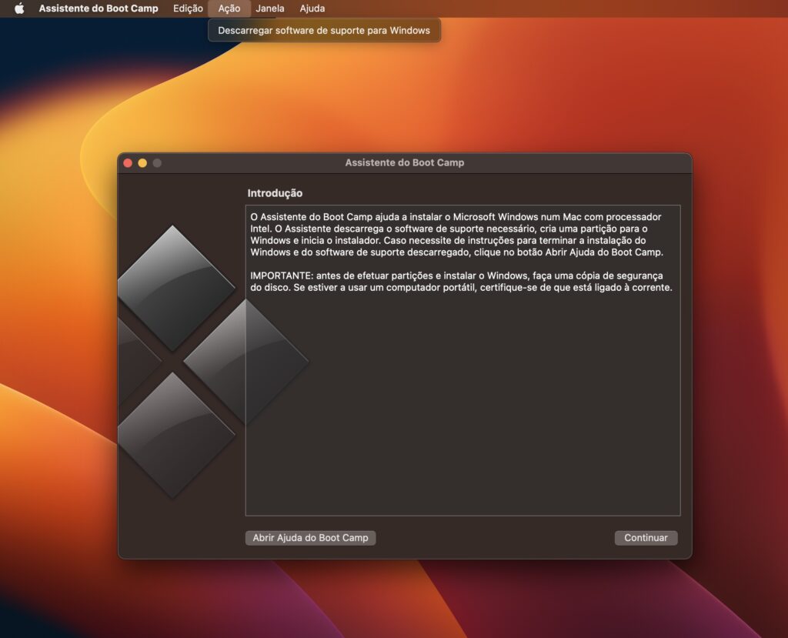Screen dimensions: 788x638
Task: Open the Ajuda menu
Action: 312,8
